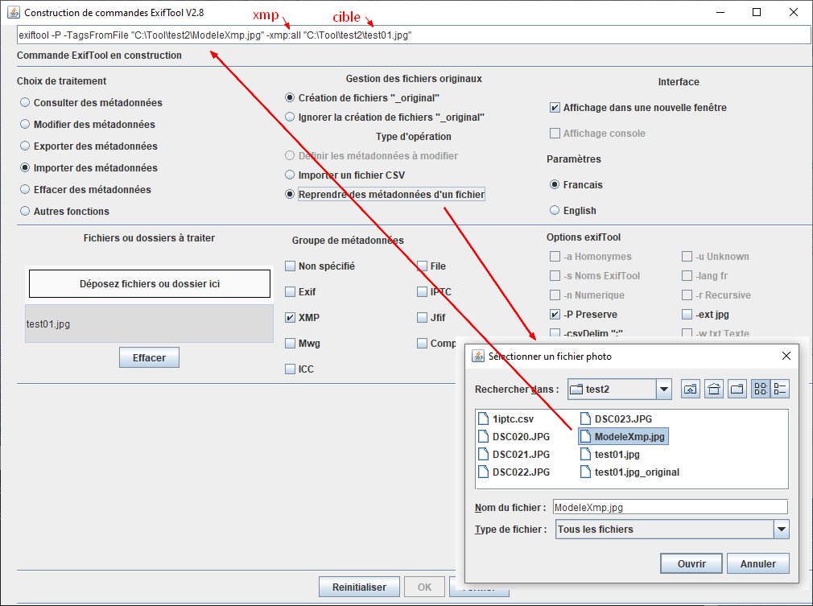Viewport: 813px width, 606px height.
Task: Click the Effacer button
Action: coord(150,357)
